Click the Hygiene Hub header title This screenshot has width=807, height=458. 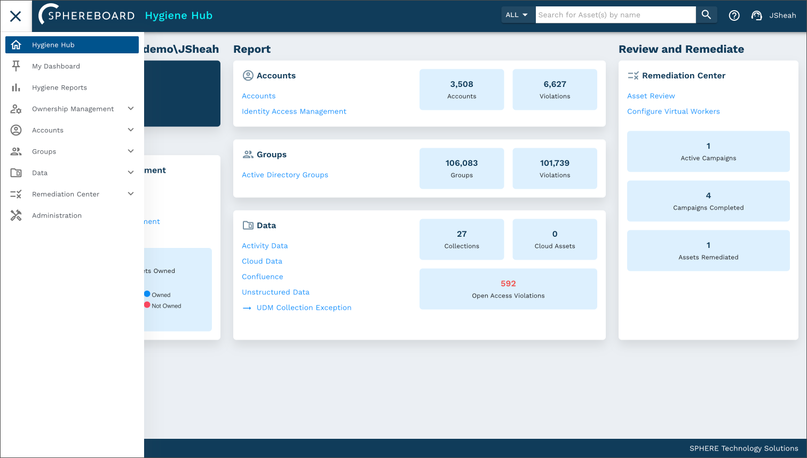pyautogui.click(x=179, y=15)
